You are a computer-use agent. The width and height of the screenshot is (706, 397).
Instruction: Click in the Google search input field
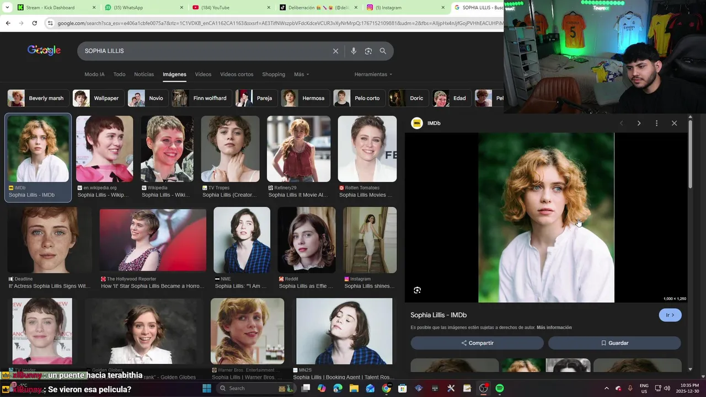(204, 51)
